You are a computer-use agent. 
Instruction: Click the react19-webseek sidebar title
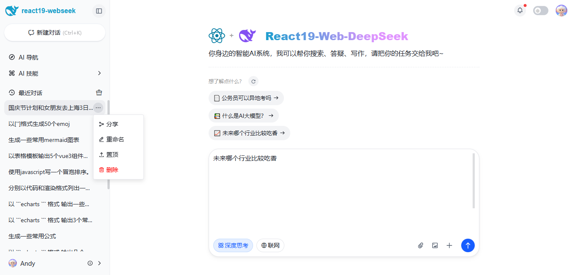pos(49,11)
